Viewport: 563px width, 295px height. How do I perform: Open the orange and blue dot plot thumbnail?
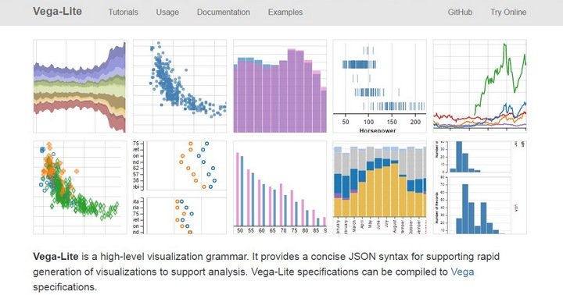pyautogui.click(x=180, y=187)
